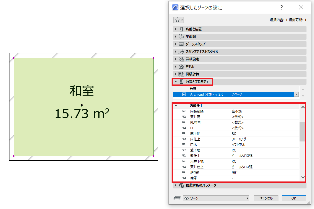
Task: Toggle the link icon beside 床仕上
Action: (184, 139)
